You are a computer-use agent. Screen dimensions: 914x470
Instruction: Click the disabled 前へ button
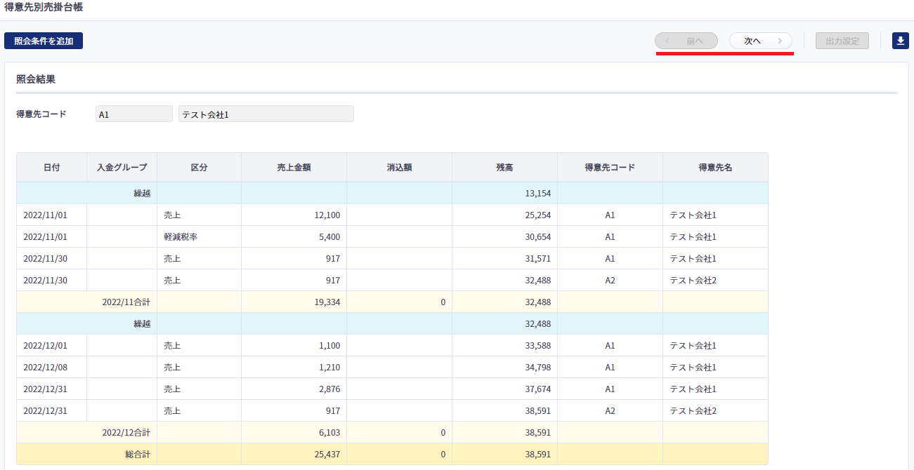[x=686, y=41]
